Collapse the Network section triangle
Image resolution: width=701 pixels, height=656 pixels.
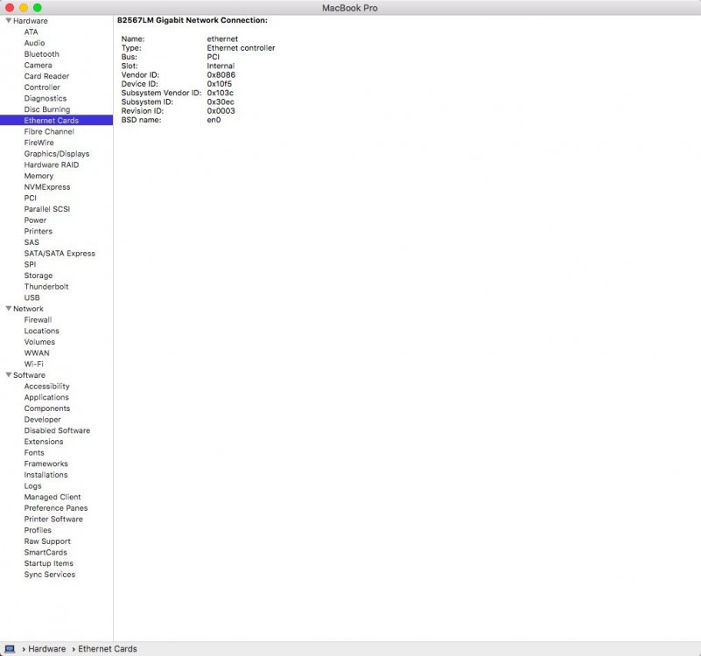(x=9, y=309)
